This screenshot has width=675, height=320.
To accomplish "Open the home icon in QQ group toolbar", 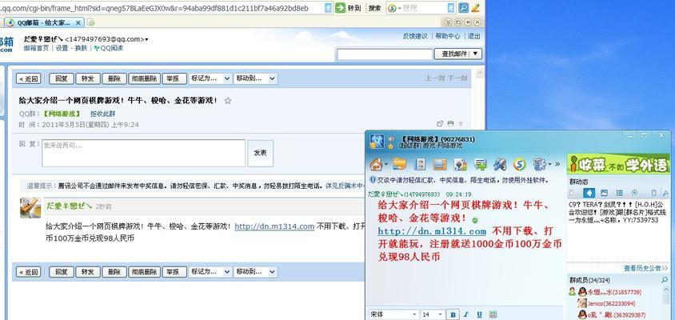I will [x=376, y=164].
